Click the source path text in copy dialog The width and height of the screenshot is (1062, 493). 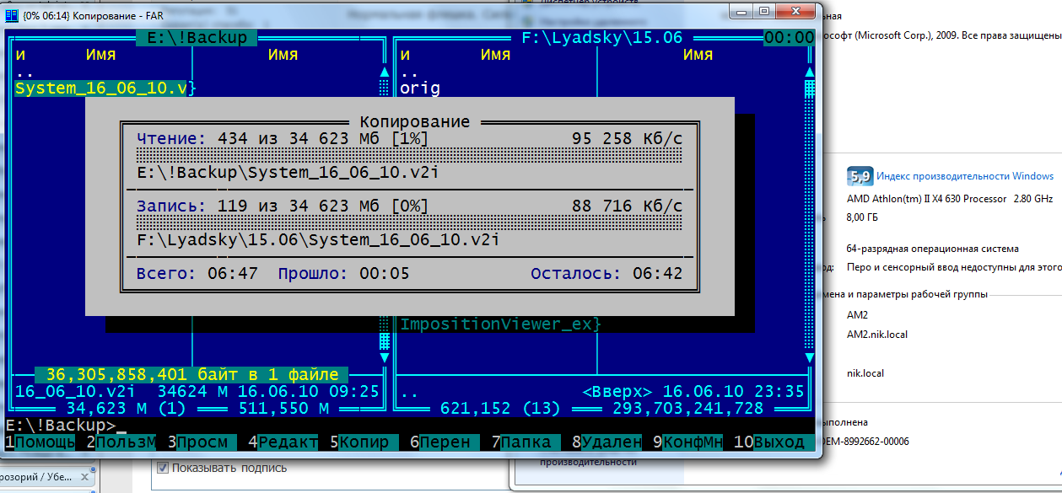tap(288, 173)
